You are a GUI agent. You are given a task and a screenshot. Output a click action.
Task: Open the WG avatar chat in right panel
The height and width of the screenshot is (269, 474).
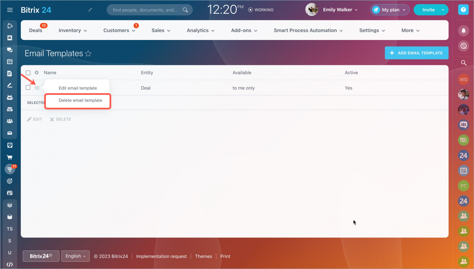pyautogui.click(x=463, y=79)
